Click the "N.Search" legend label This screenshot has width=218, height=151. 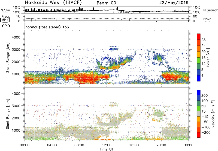211,10
